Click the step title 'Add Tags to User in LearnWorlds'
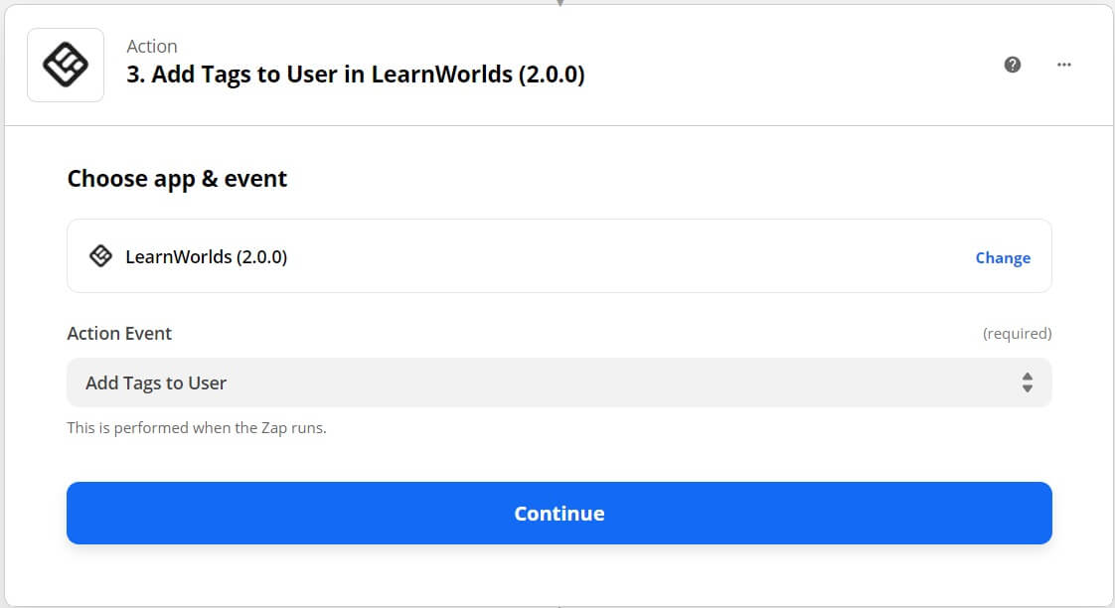Image resolution: width=1115 pixels, height=608 pixels. [x=356, y=74]
